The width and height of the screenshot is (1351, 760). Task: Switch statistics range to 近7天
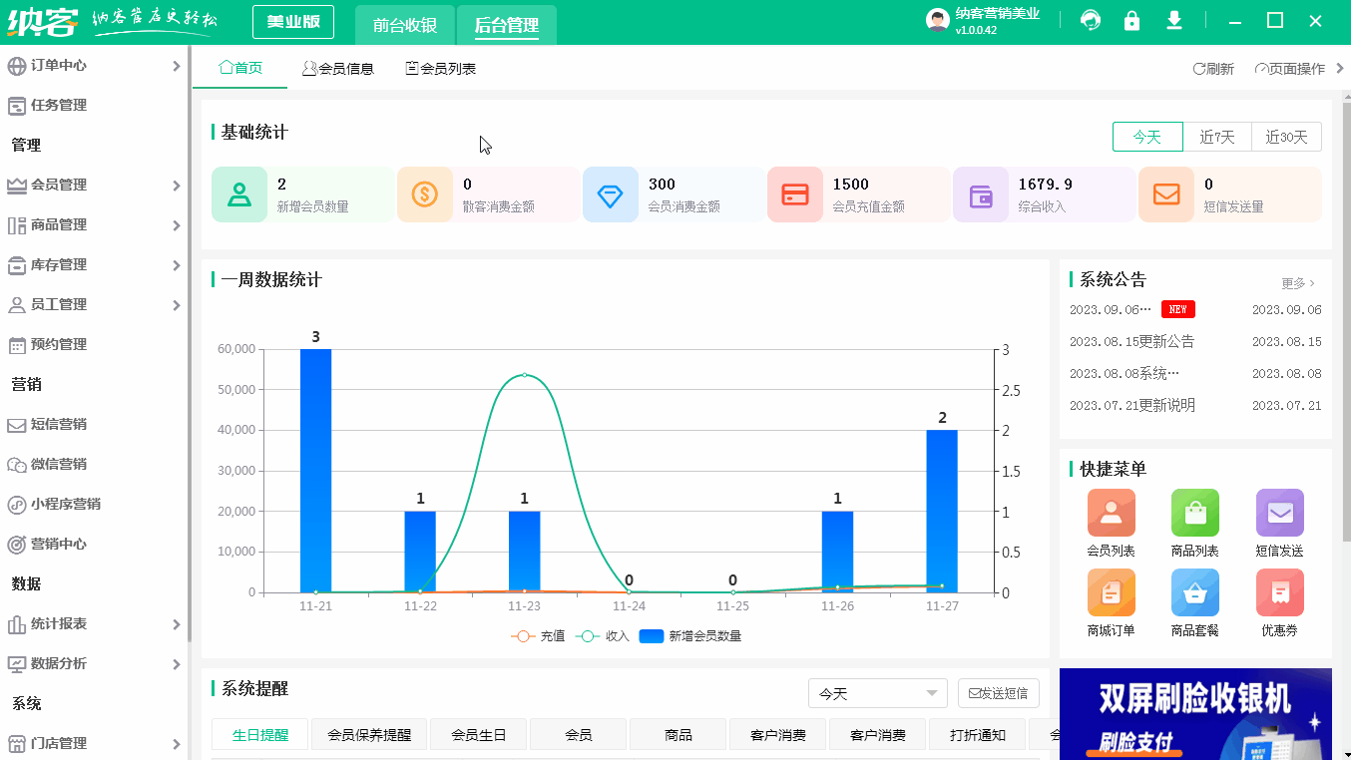[x=1216, y=137]
